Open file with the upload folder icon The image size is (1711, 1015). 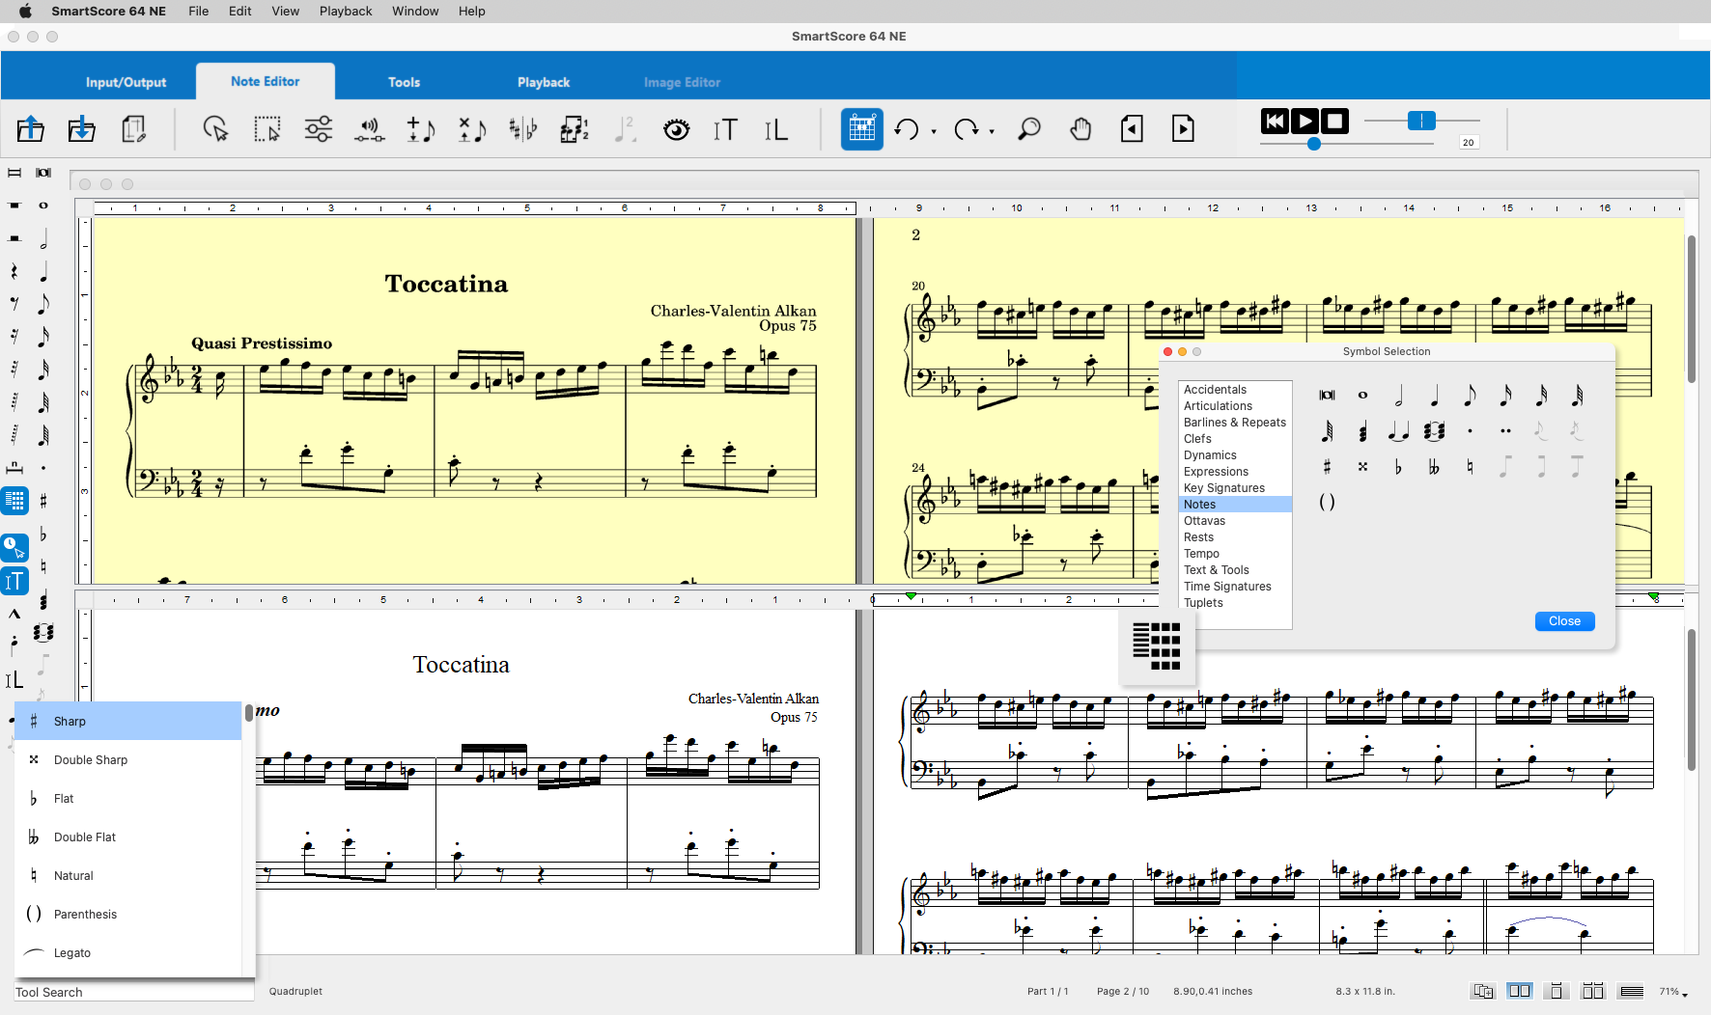click(x=31, y=128)
